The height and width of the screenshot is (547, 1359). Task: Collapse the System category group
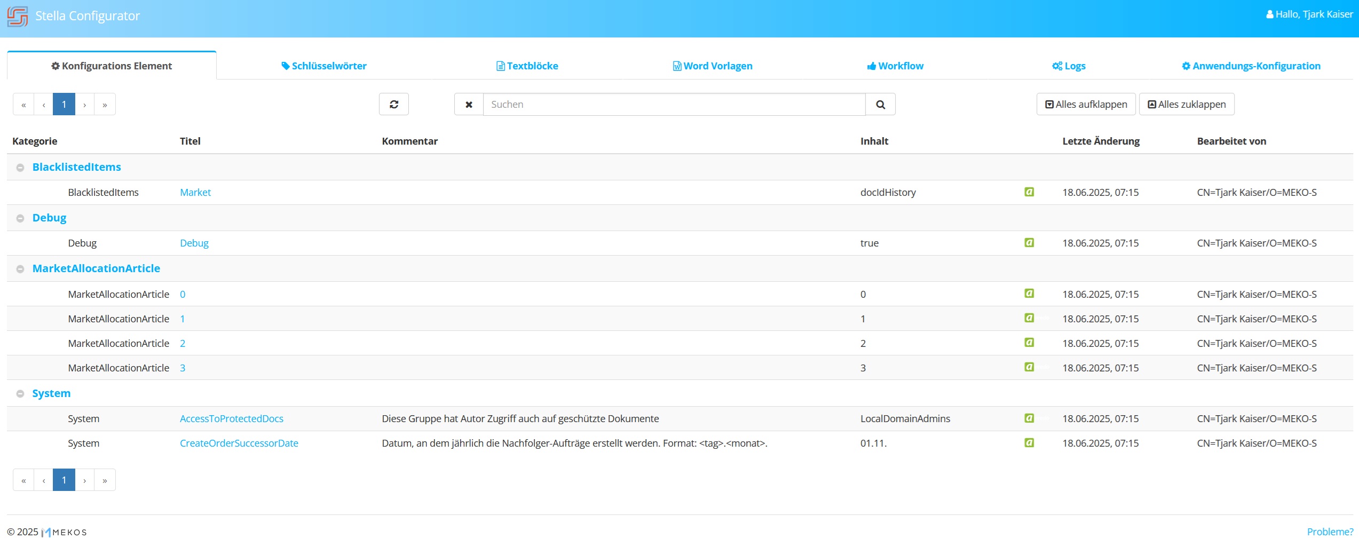click(x=20, y=394)
